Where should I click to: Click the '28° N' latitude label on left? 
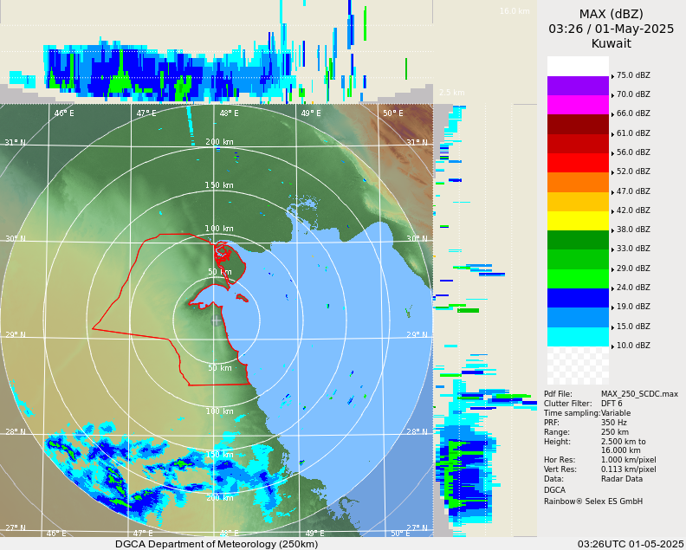coord(15,432)
